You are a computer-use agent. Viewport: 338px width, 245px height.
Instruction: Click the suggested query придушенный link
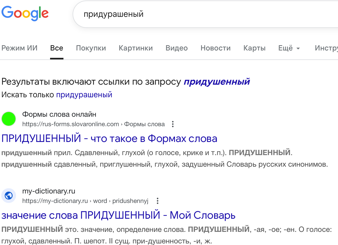[217, 82]
